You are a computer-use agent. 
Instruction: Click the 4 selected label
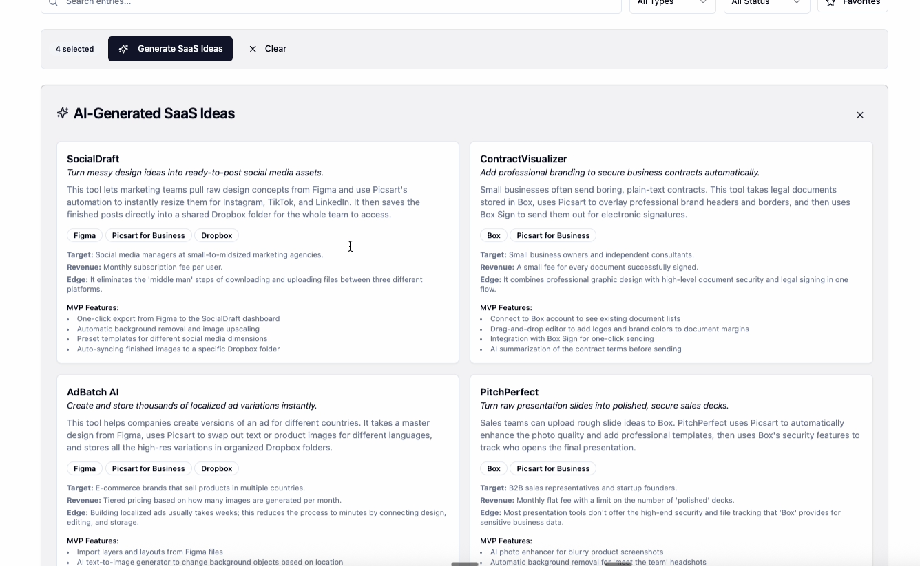(x=74, y=49)
